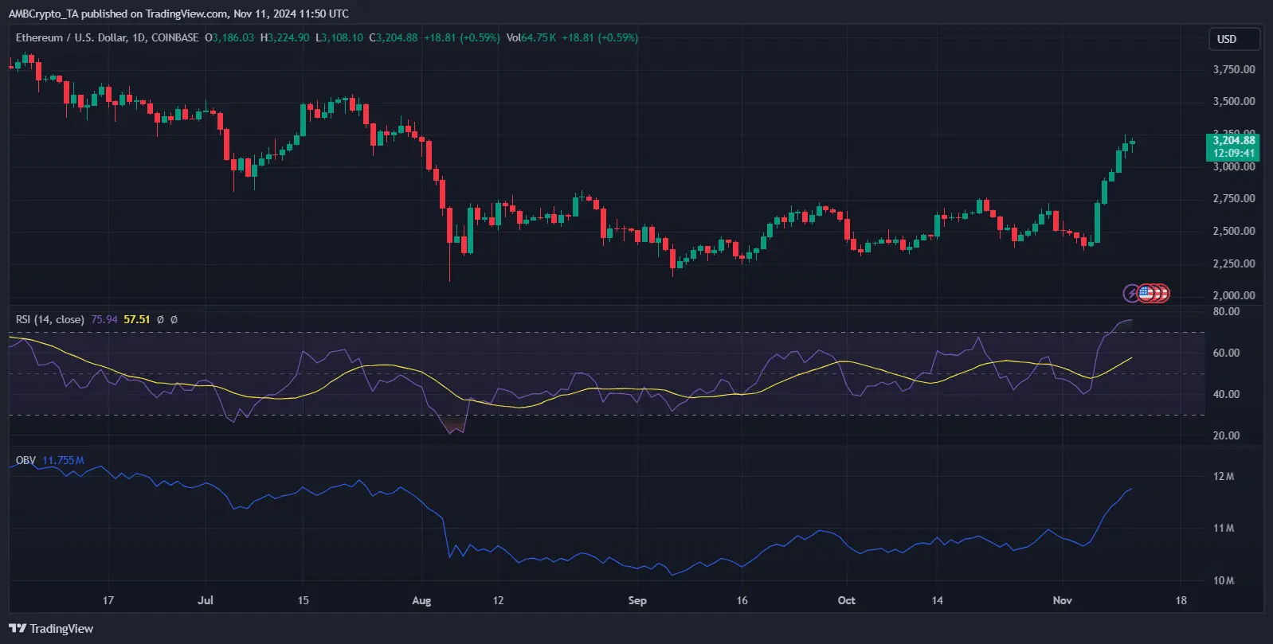Click the US flag economic event icon
Viewport: 1273px width, 644px height.
tap(1146, 294)
